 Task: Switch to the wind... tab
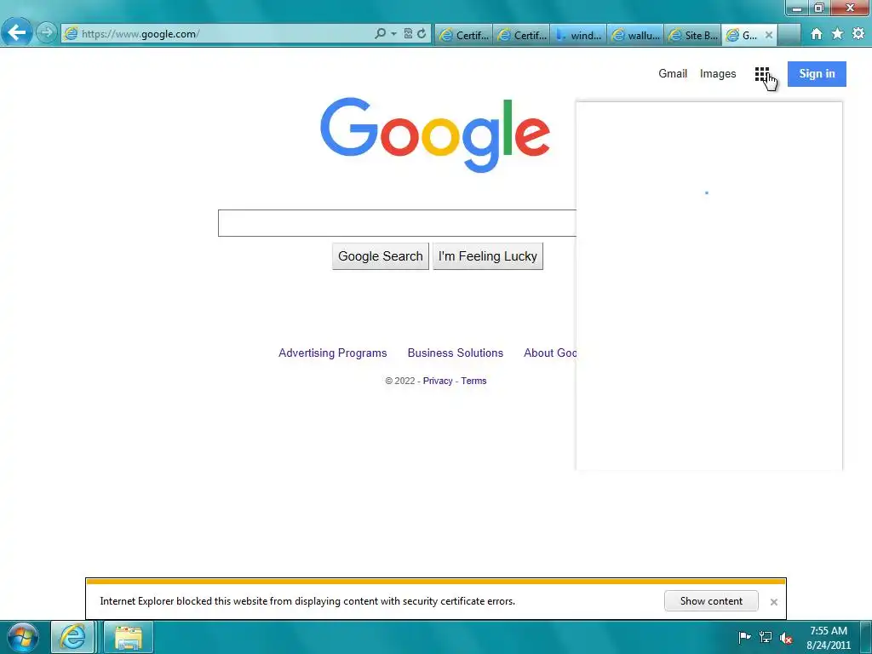579,35
